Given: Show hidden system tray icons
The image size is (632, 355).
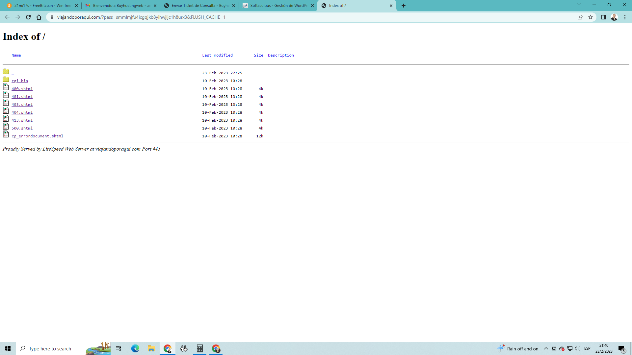Looking at the screenshot, I should click(x=546, y=348).
